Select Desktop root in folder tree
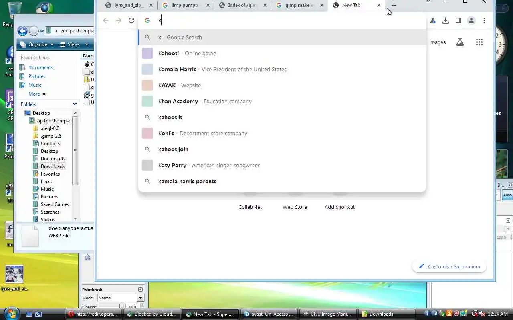 pos(41,113)
